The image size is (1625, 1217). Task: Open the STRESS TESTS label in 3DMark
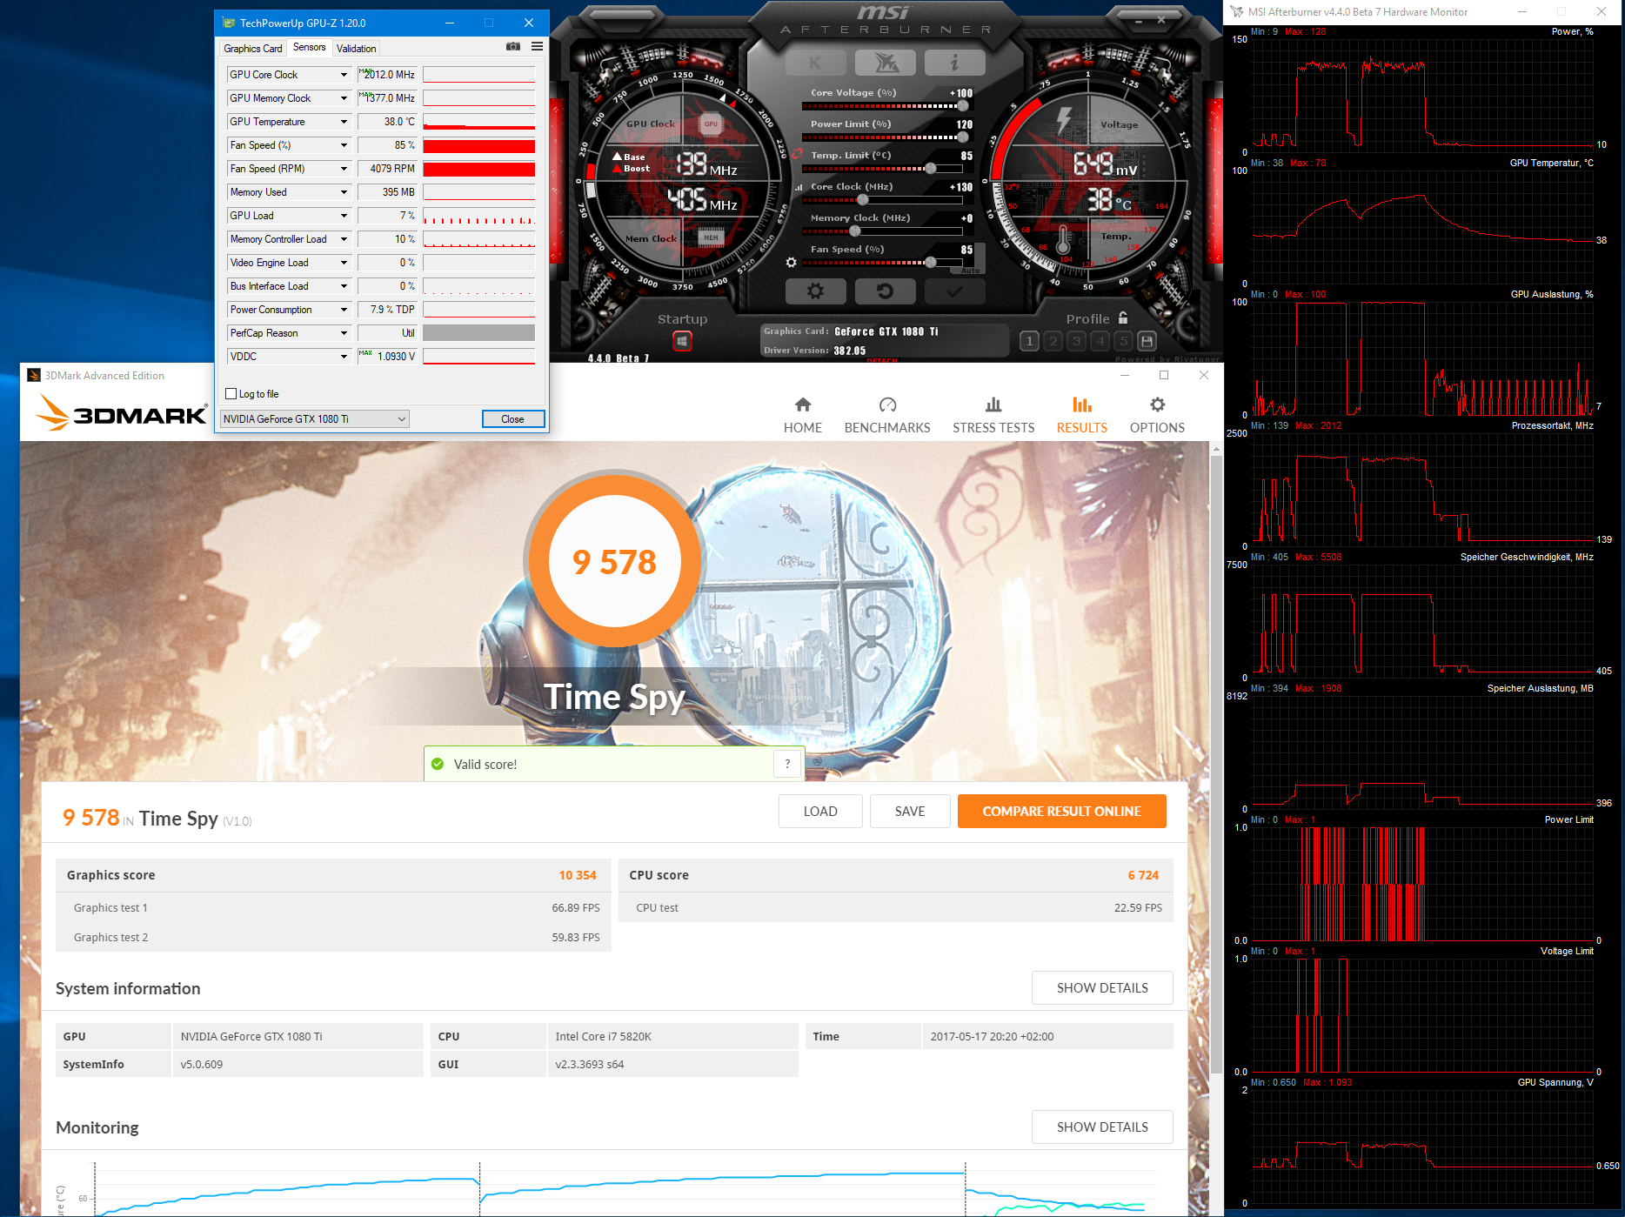pos(993,428)
